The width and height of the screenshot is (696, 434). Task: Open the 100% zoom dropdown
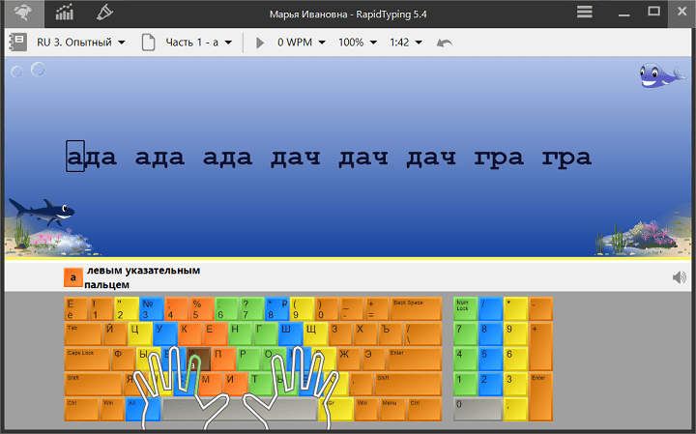point(357,43)
